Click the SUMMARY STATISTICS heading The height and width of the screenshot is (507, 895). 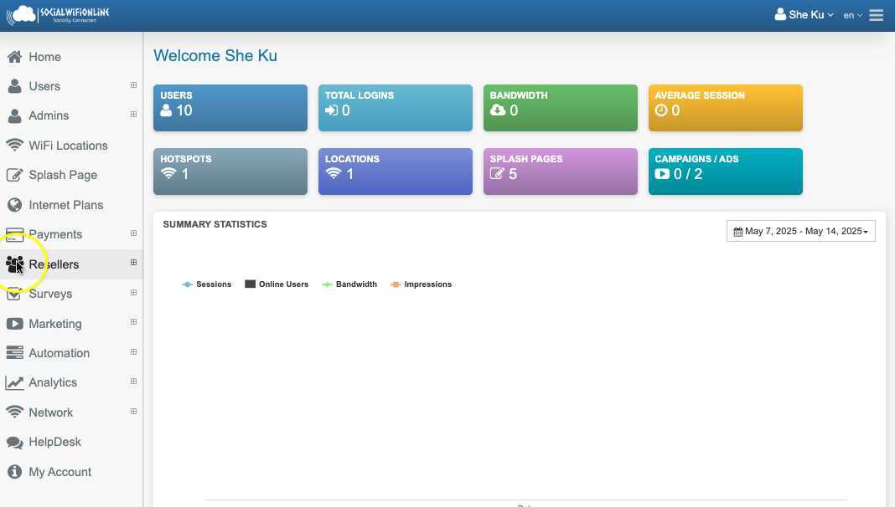(x=215, y=224)
